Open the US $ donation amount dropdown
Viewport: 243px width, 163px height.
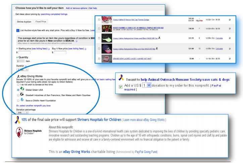[x=147, y=85]
